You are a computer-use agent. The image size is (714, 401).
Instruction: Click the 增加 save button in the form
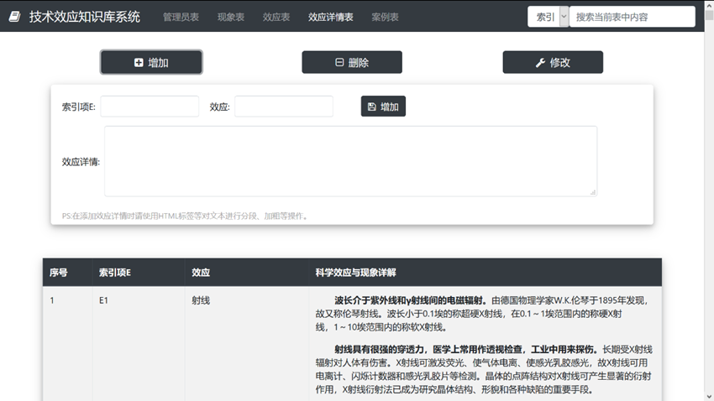(x=383, y=107)
